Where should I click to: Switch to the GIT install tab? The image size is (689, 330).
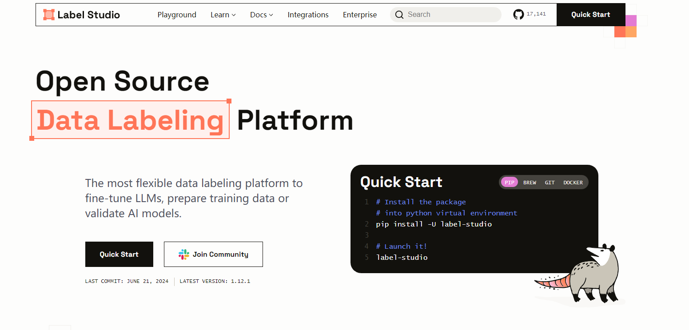550,183
